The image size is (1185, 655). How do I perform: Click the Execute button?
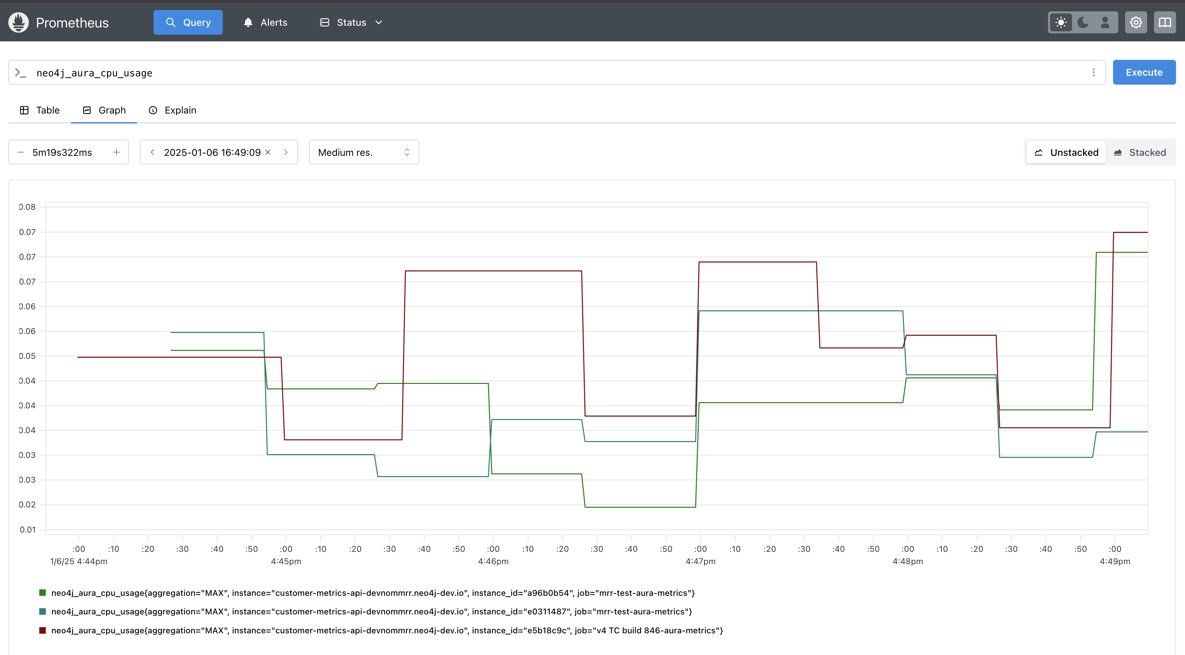click(1144, 72)
